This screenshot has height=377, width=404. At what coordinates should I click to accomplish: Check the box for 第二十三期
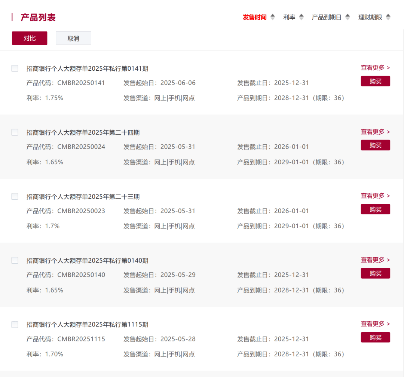(15, 196)
